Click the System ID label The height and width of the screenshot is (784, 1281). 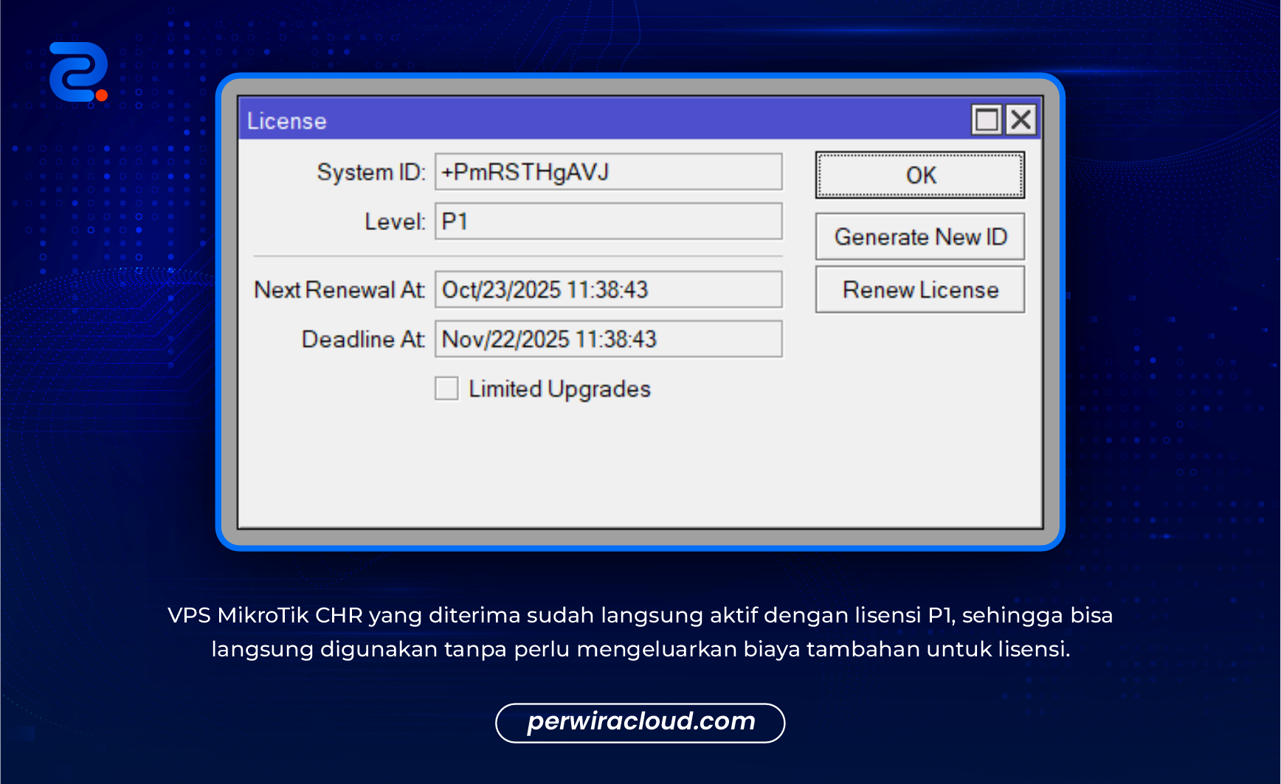(371, 172)
